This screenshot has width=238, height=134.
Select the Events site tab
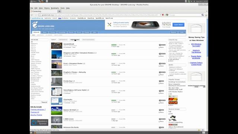[71, 32]
